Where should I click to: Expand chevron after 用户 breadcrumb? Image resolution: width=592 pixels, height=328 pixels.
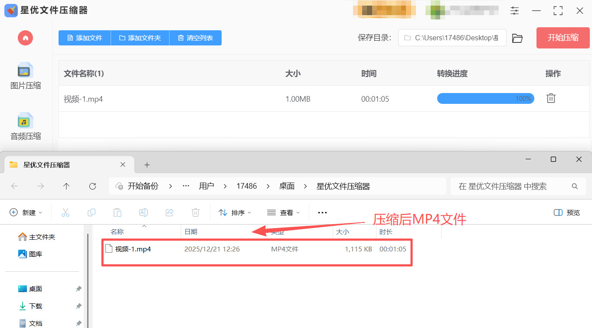(225, 186)
